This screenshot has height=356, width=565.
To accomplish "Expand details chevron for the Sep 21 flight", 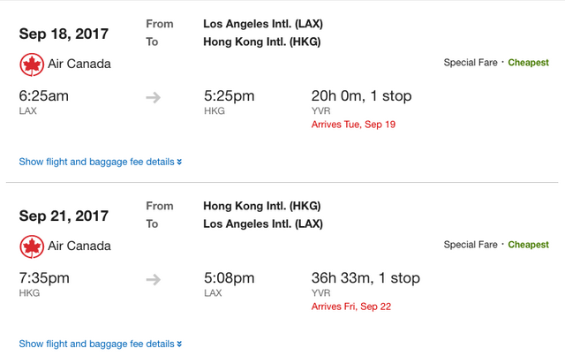I will (x=179, y=344).
